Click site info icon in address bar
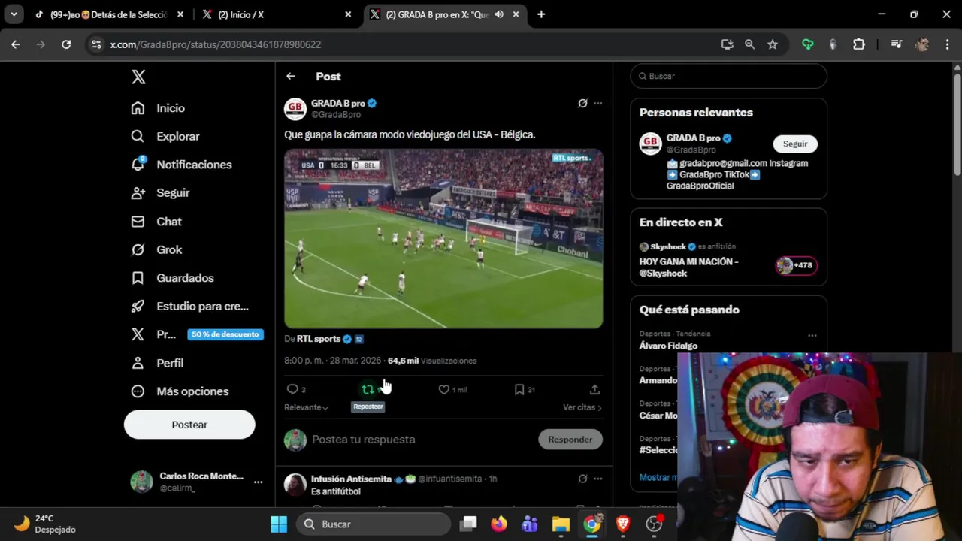Viewport: 962px width, 541px height. [x=96, y=44]
